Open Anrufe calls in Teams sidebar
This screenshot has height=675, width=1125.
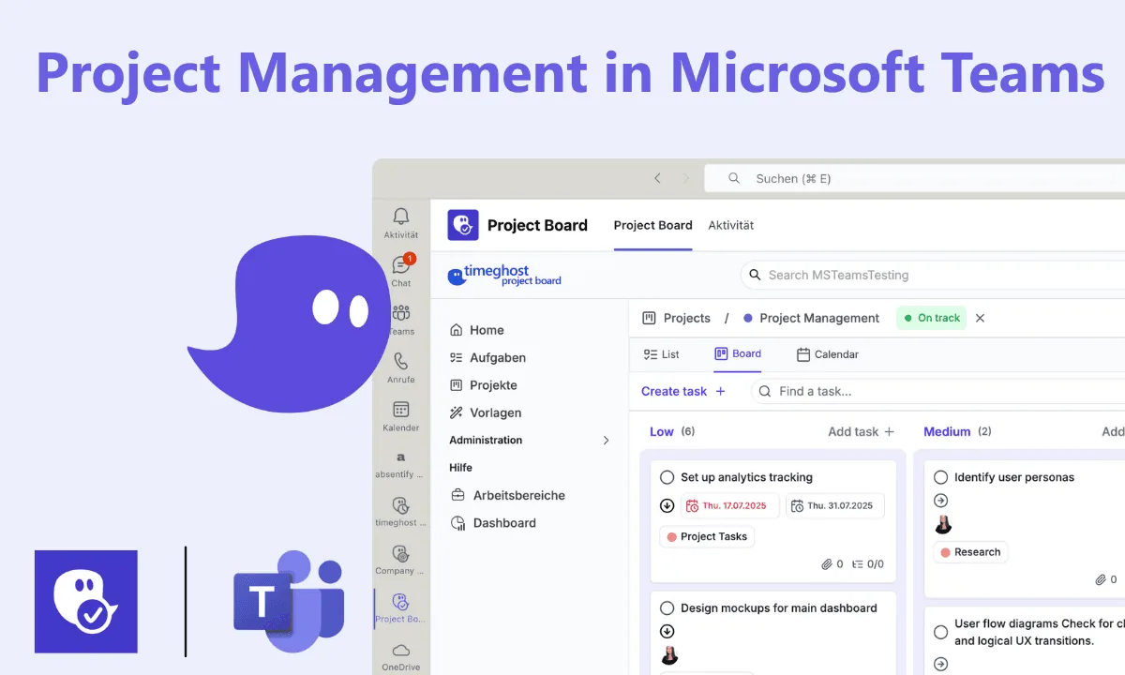(x=401, y=368)
